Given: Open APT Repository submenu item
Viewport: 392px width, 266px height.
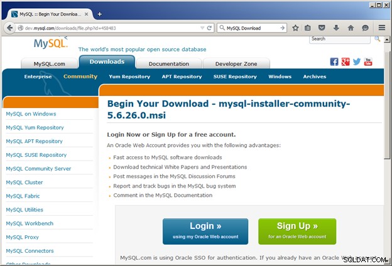Looking at the screenshot, I should click(182, 77).
